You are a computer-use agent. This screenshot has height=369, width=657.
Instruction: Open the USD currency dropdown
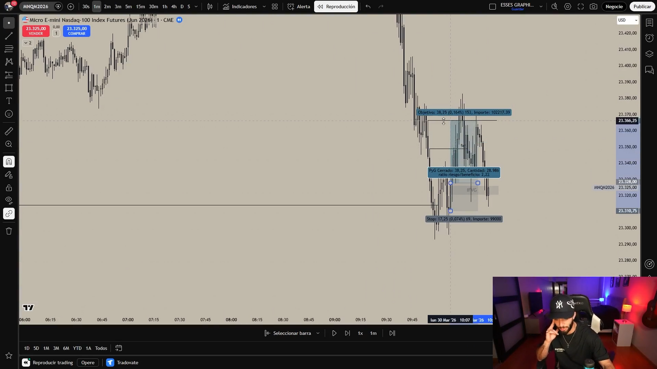(627, 20)
